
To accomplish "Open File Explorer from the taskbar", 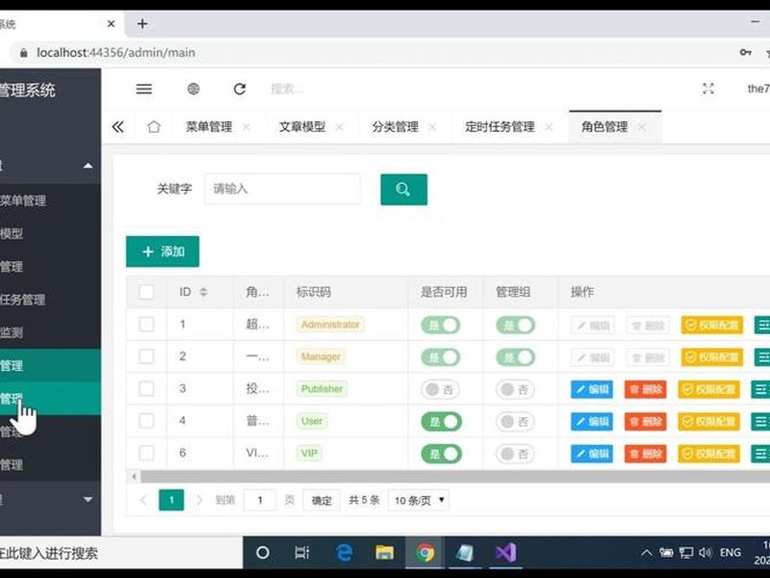I will coord(384,553).
